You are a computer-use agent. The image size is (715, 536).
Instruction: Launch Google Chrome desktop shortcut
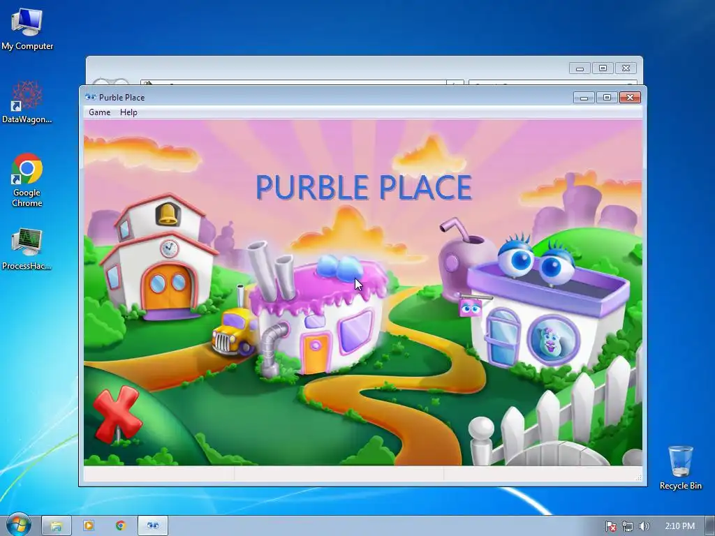point(27,181)
